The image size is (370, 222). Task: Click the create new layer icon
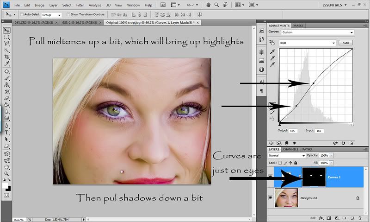click(352, 218)
